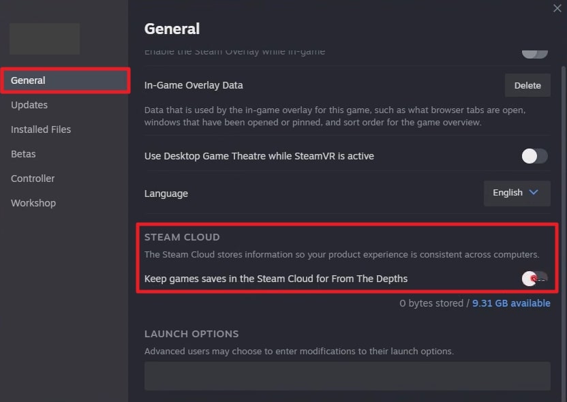Open the Controller settings section

click(x=33, y=179)
